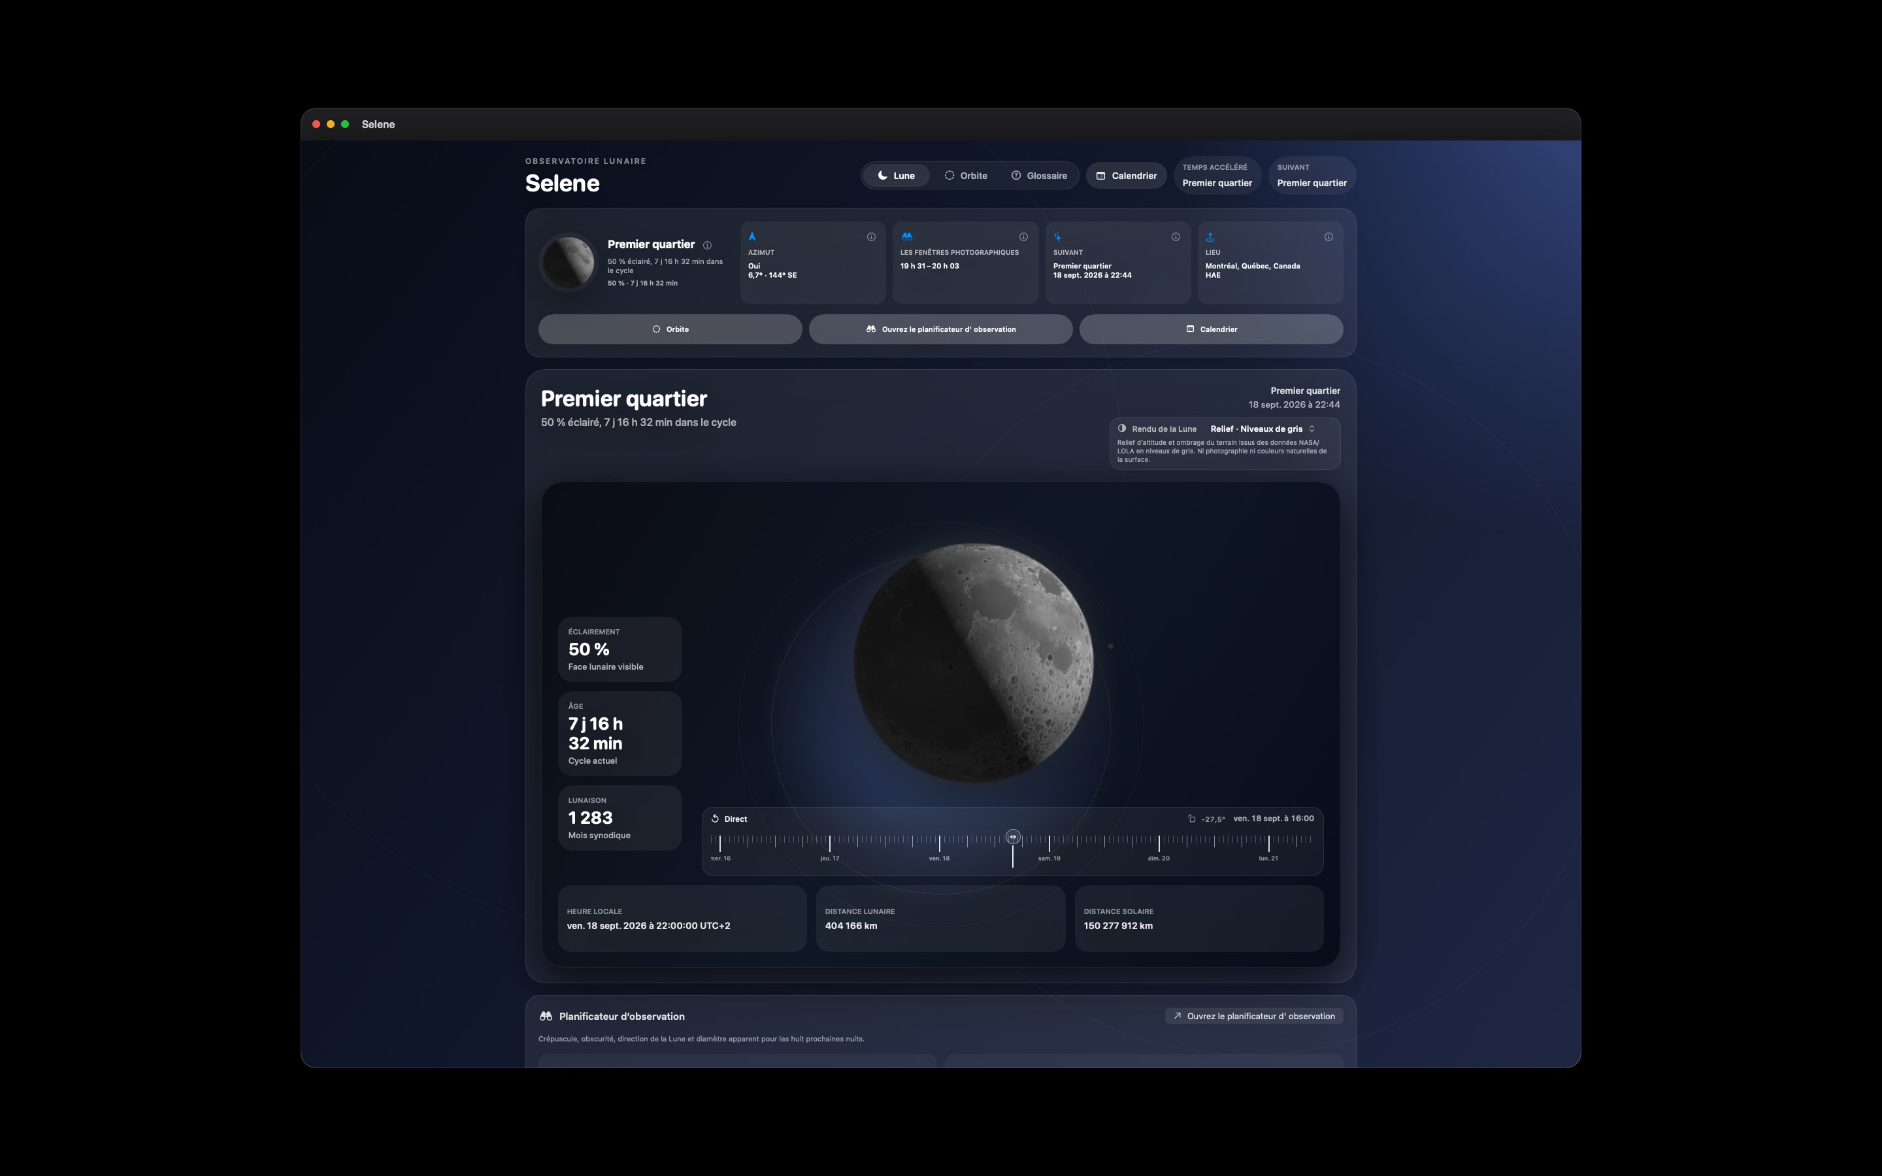Click the half-circle Rendu de la Lune icon

1122,429
